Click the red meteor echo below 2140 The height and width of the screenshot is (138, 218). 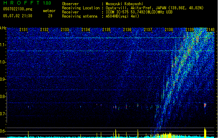(205, 105)
